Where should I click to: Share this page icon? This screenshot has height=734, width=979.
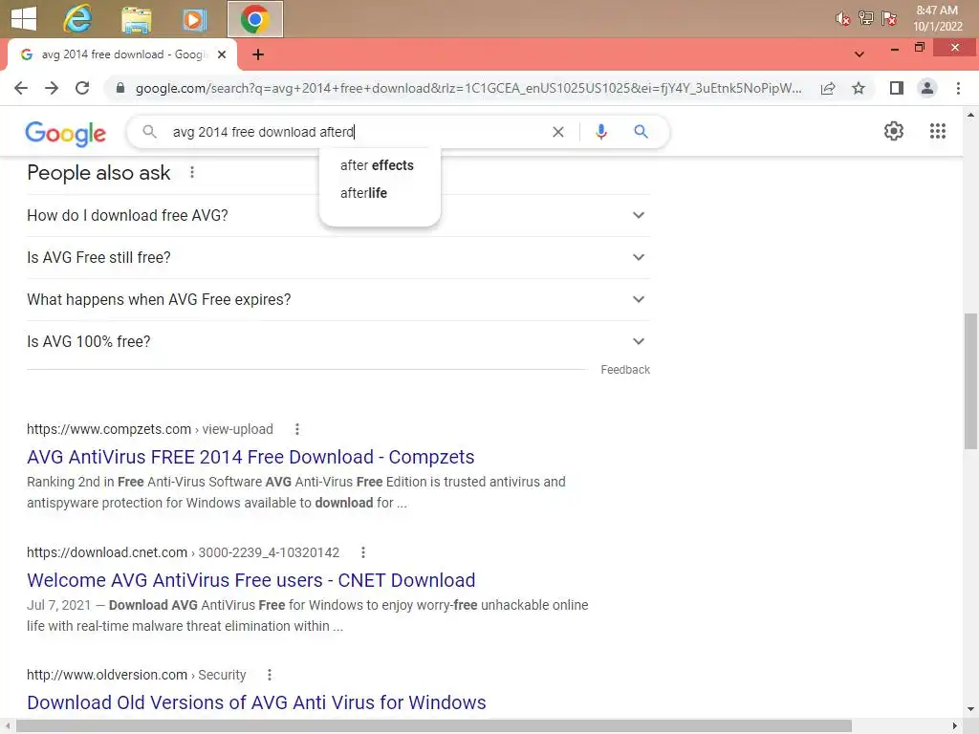[x=828, y=88]
